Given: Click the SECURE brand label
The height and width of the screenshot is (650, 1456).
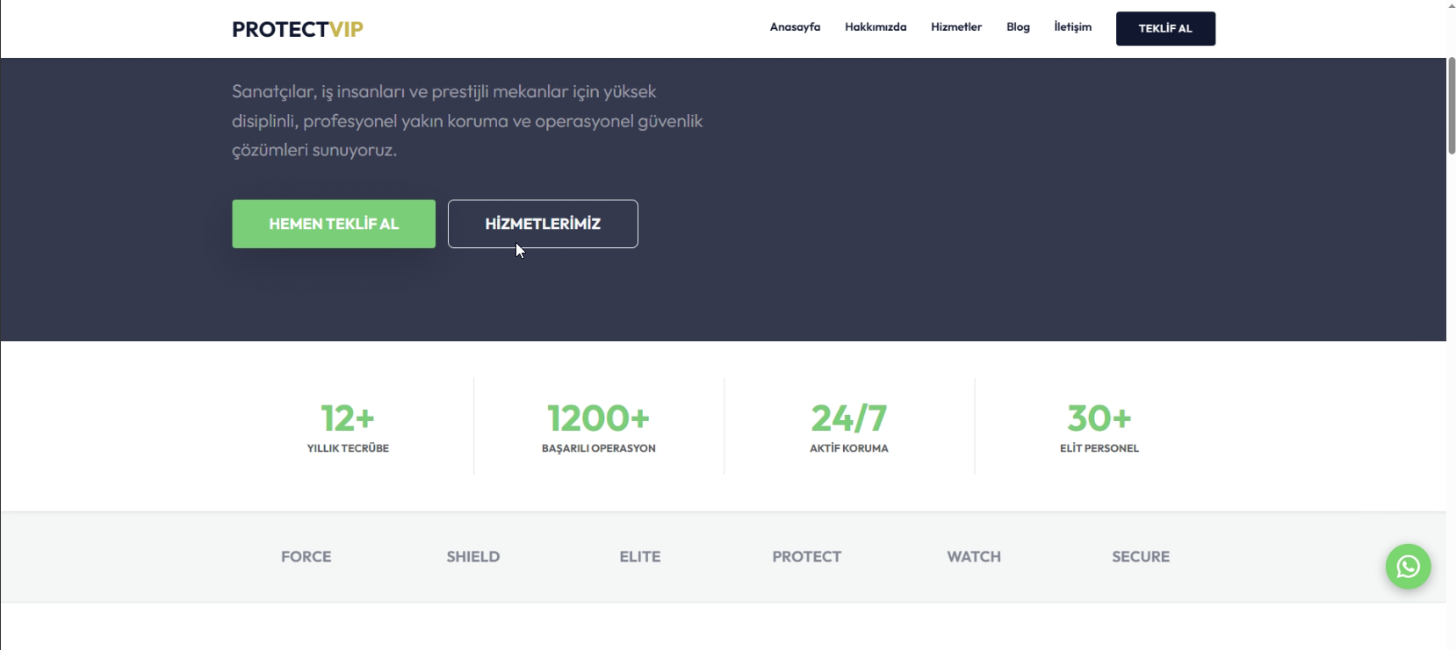Looking at the screenshot, I should pos(1141,557).
